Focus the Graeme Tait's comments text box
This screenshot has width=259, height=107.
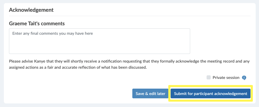click(99, 41)
